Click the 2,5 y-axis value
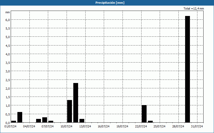 click(8, 80)
